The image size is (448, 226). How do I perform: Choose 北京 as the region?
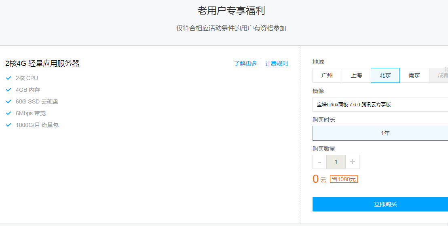(385, 76)
